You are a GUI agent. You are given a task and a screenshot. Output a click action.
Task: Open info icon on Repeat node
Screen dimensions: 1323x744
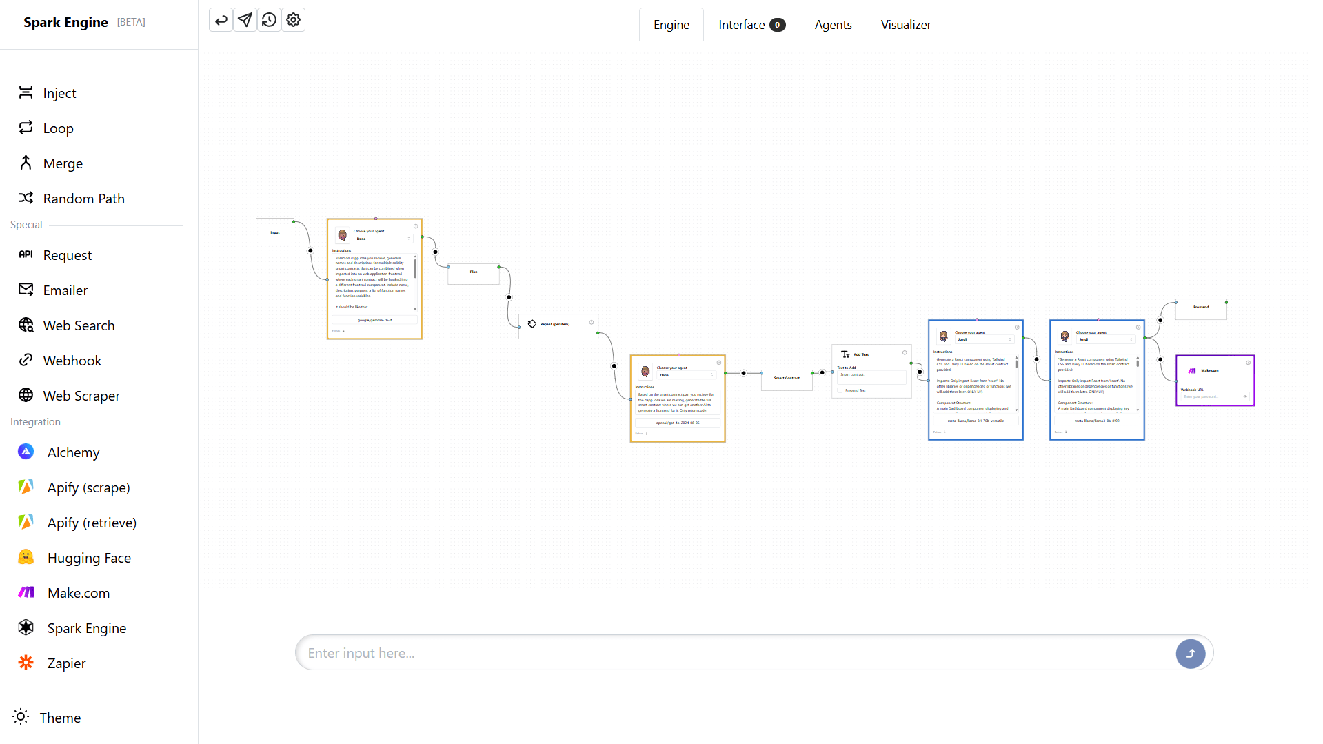point(592,322)
